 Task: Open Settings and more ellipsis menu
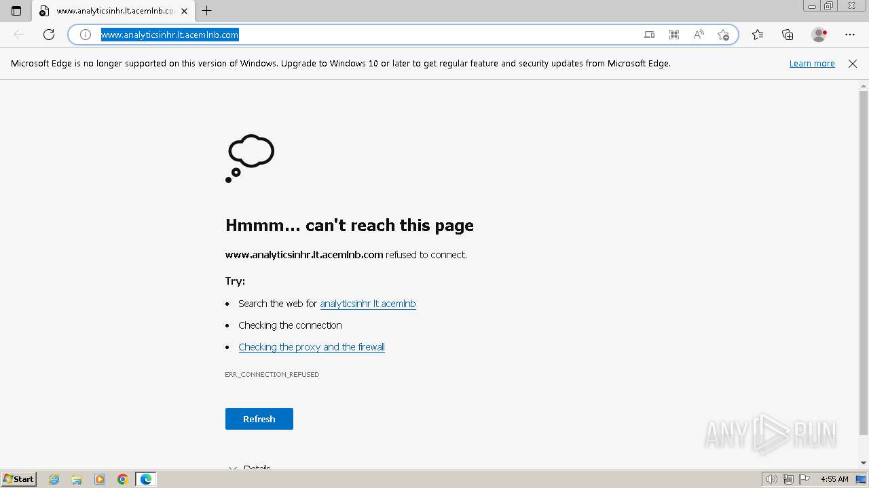(x=850, y=35)
